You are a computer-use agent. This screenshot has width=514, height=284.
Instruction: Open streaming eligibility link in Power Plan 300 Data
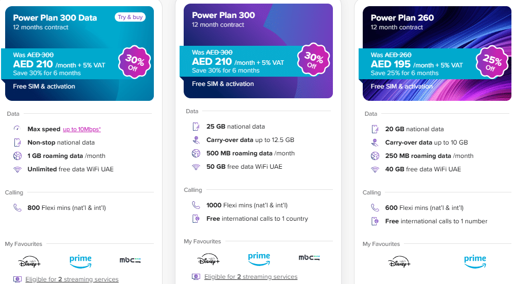[73, 279]
